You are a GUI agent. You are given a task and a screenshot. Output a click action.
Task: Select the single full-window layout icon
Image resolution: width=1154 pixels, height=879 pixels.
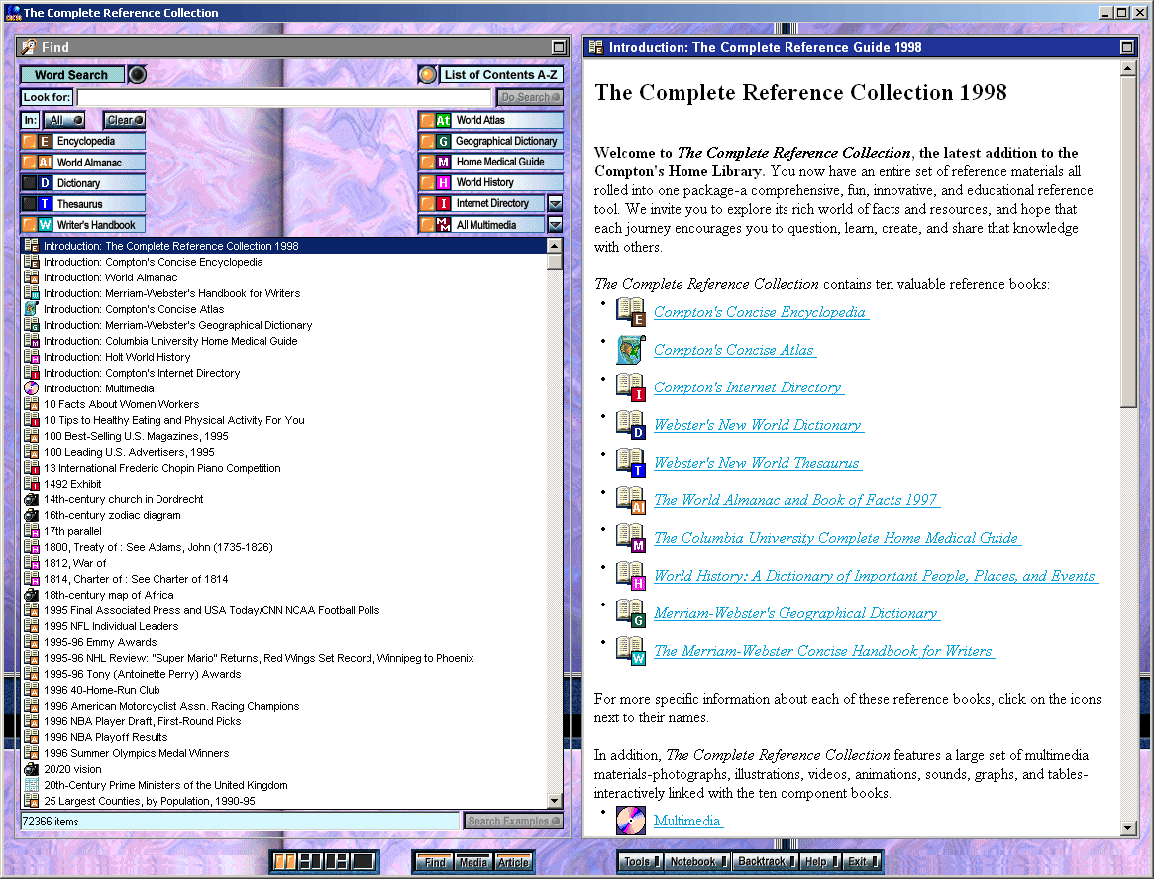[x=363, y=862]
